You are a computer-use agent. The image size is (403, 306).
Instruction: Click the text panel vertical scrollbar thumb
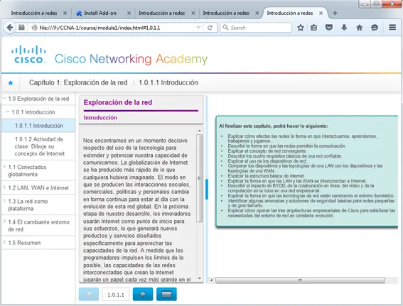click(199, 178)
